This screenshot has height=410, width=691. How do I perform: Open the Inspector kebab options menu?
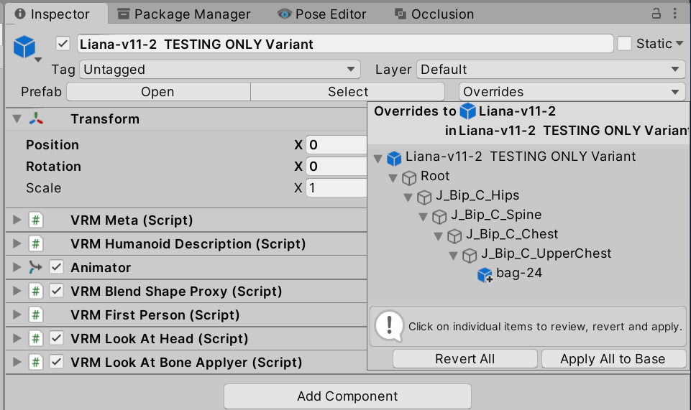coord(674,14)
